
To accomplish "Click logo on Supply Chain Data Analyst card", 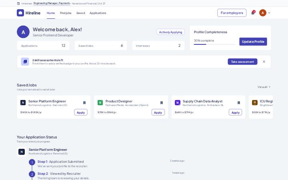I will [178, 103].
